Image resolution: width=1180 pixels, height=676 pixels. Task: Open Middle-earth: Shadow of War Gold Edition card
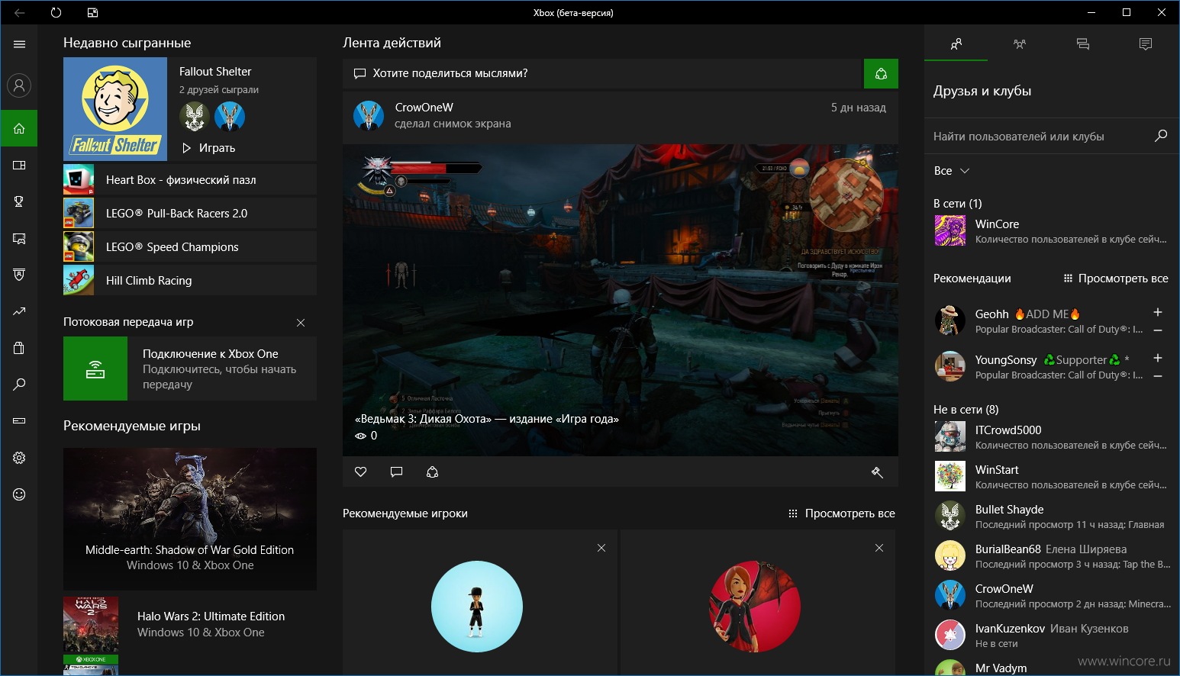(190, 519)
